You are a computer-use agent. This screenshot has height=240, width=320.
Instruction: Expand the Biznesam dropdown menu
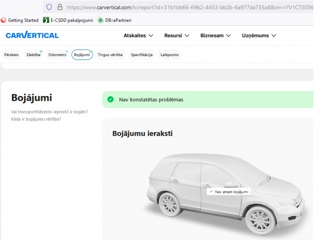tap(215, 35)
